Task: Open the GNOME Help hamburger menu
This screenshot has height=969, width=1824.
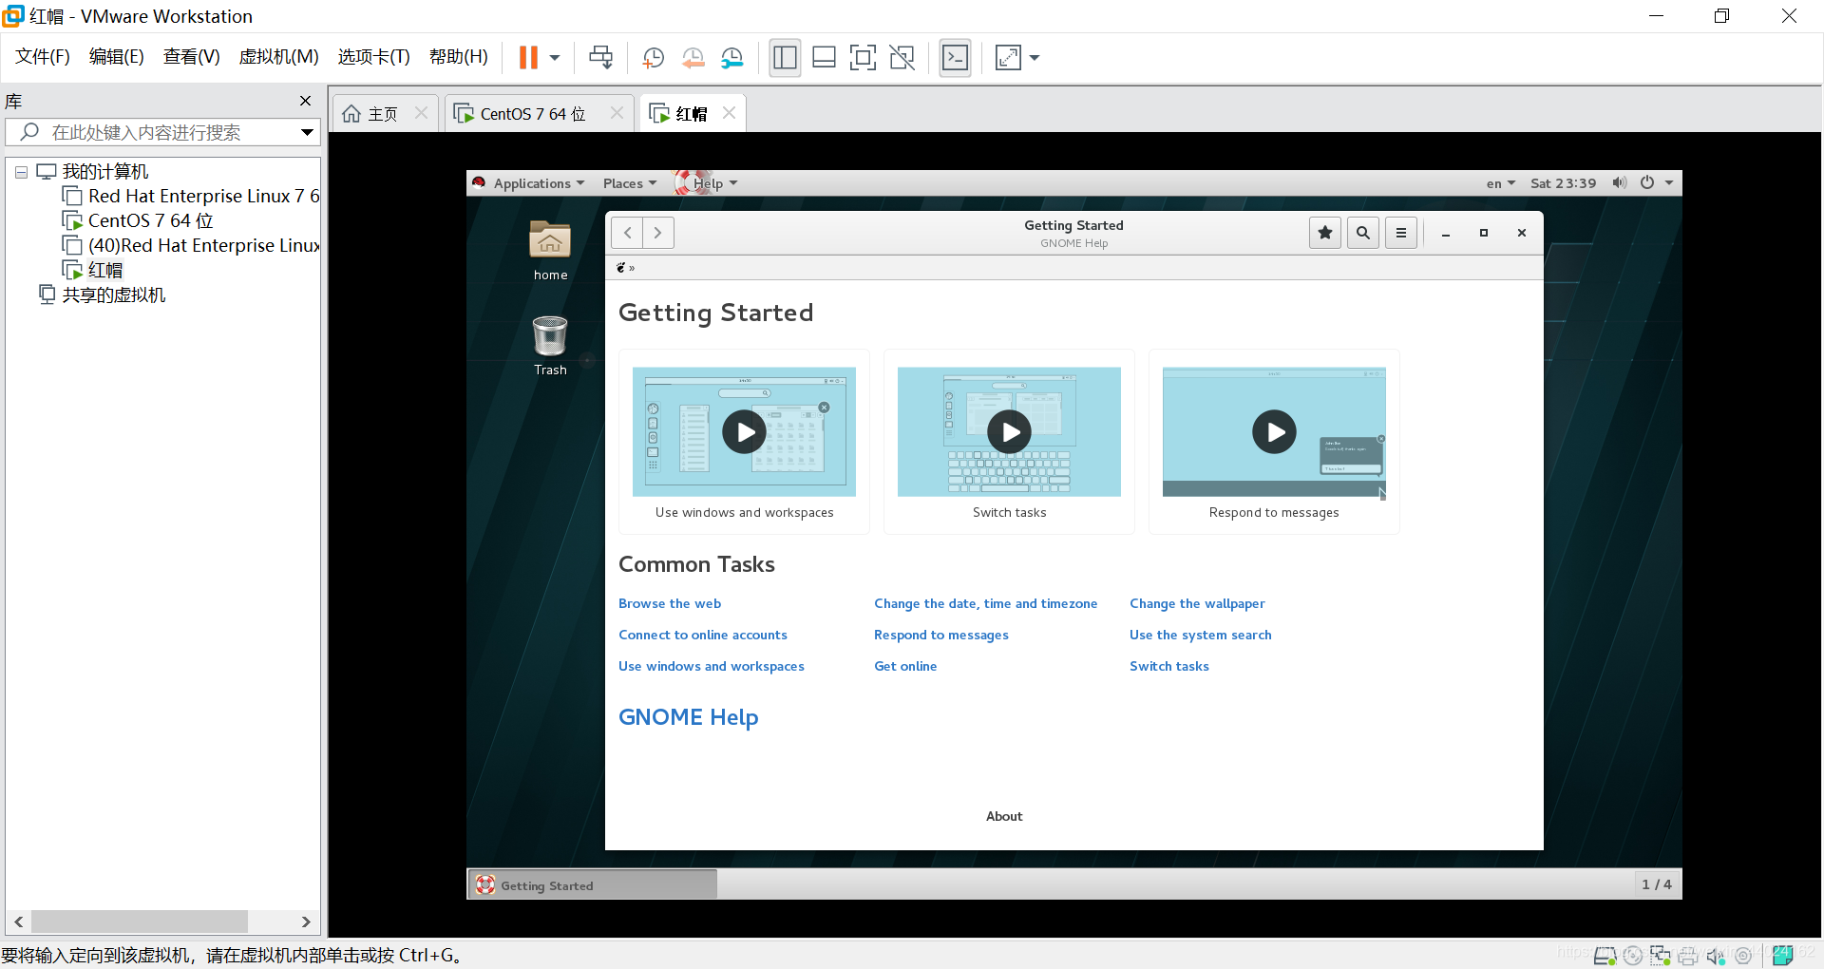Action: click(1401, 233)
